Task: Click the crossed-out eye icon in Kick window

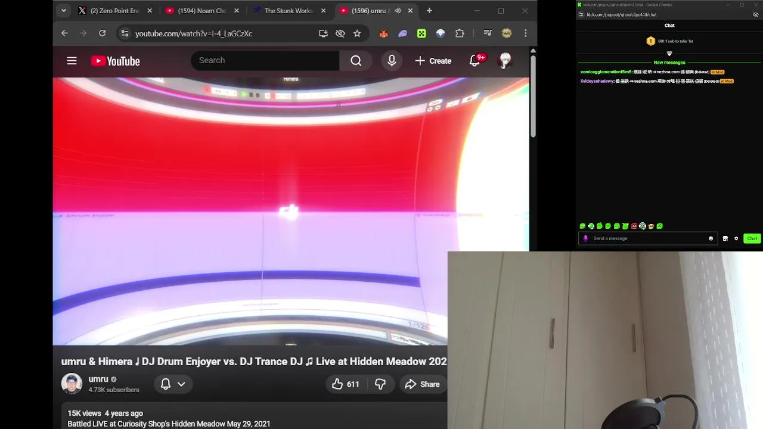Action: coord(756,14)
